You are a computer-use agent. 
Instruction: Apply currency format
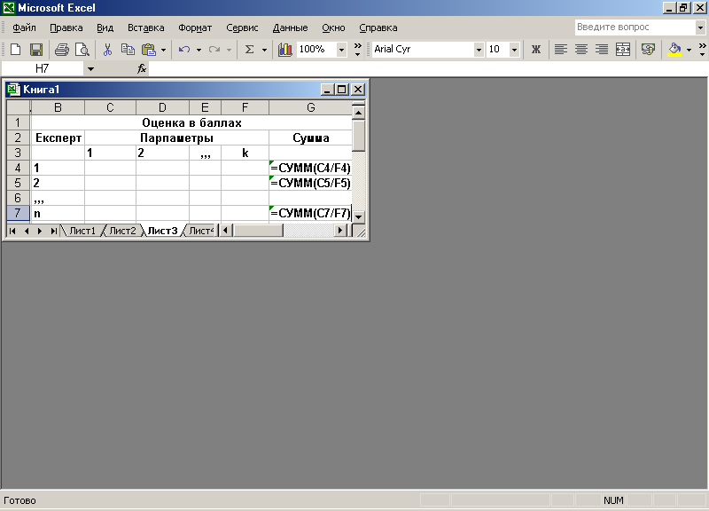(x=648, y=50)
